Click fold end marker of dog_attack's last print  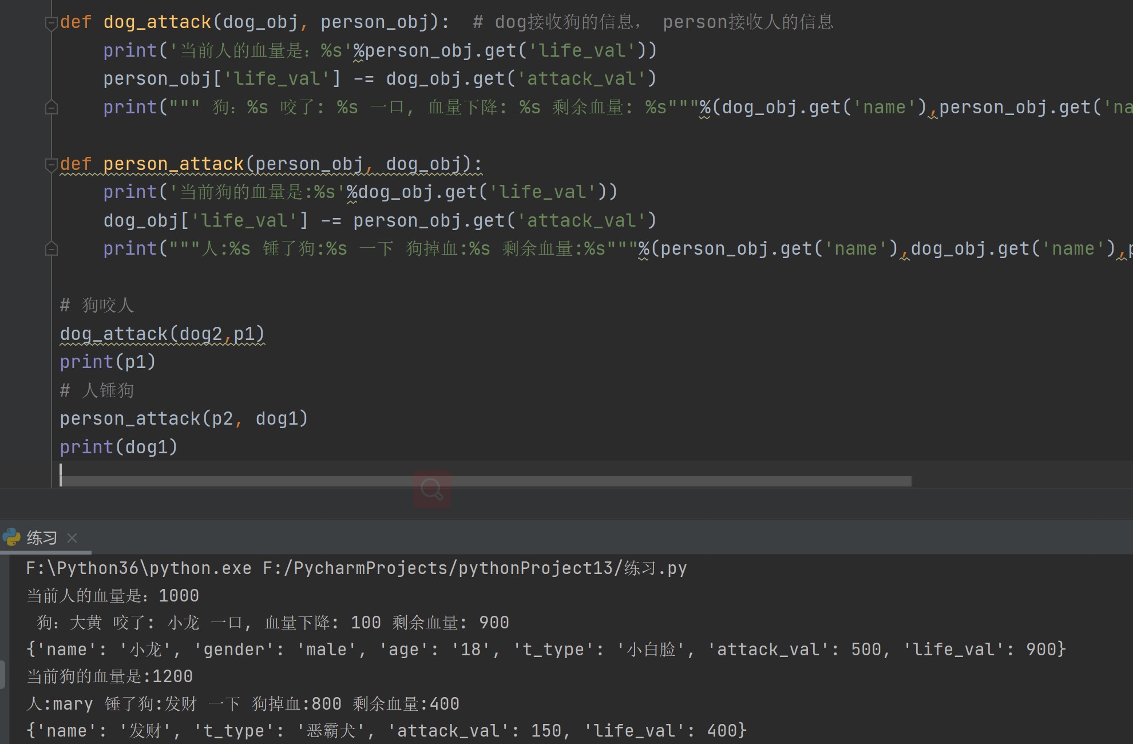click(x=51, y=108)
